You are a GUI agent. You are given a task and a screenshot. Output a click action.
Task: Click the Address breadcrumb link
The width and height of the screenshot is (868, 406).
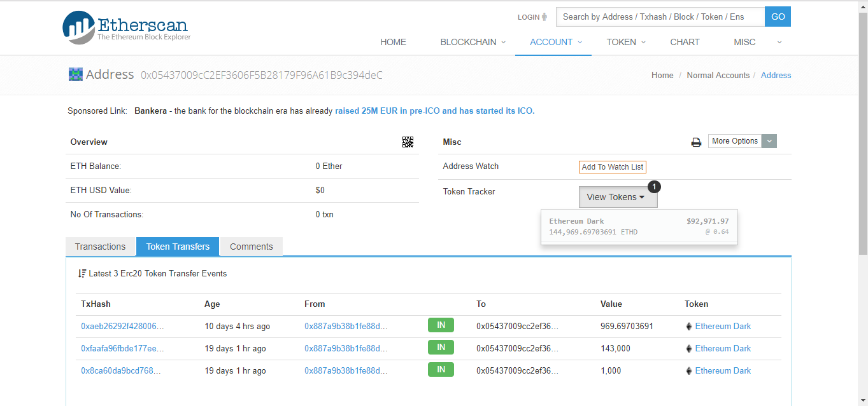coord(776,75)
